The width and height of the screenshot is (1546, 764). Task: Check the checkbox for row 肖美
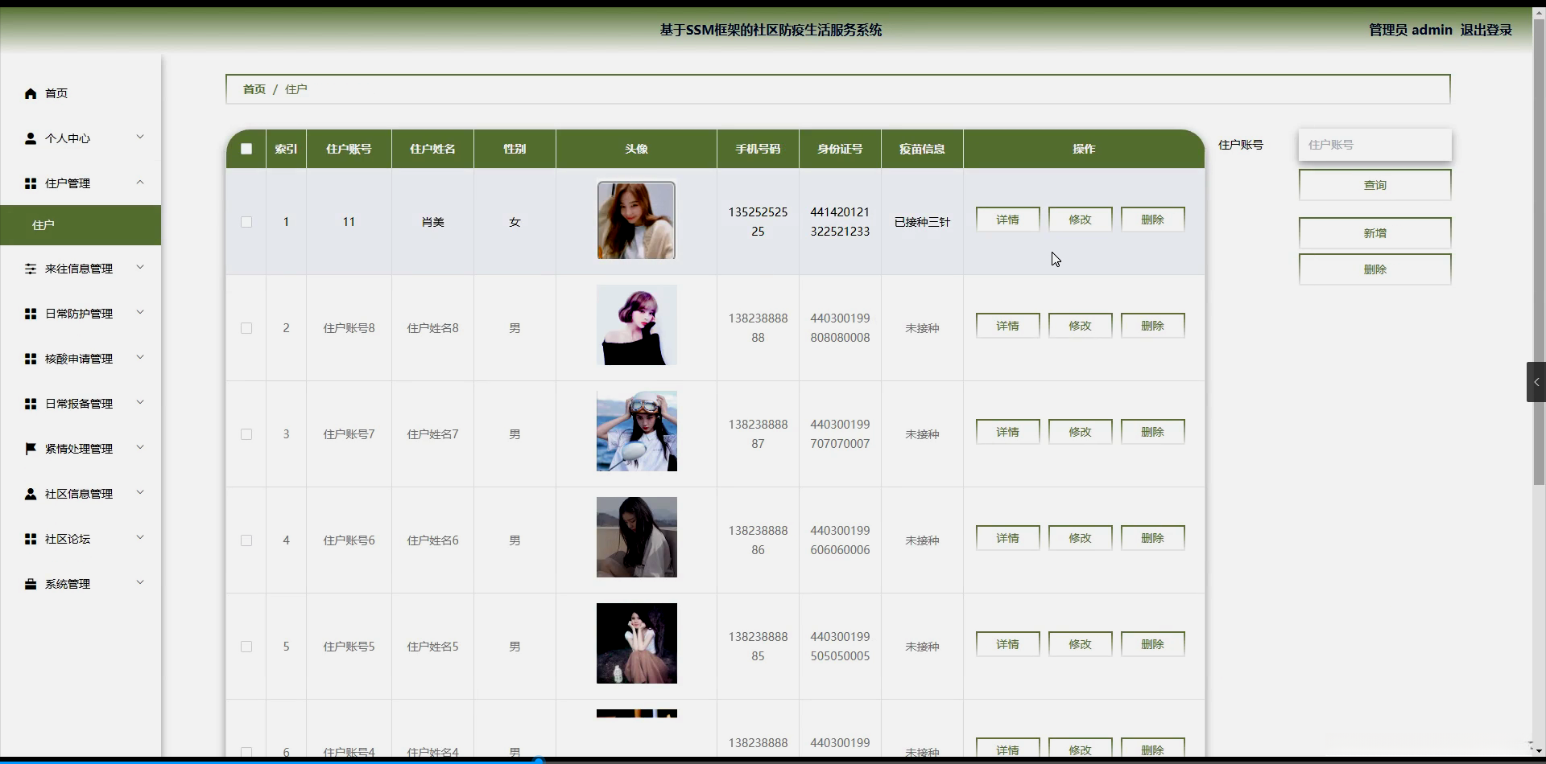coord(246,222)
